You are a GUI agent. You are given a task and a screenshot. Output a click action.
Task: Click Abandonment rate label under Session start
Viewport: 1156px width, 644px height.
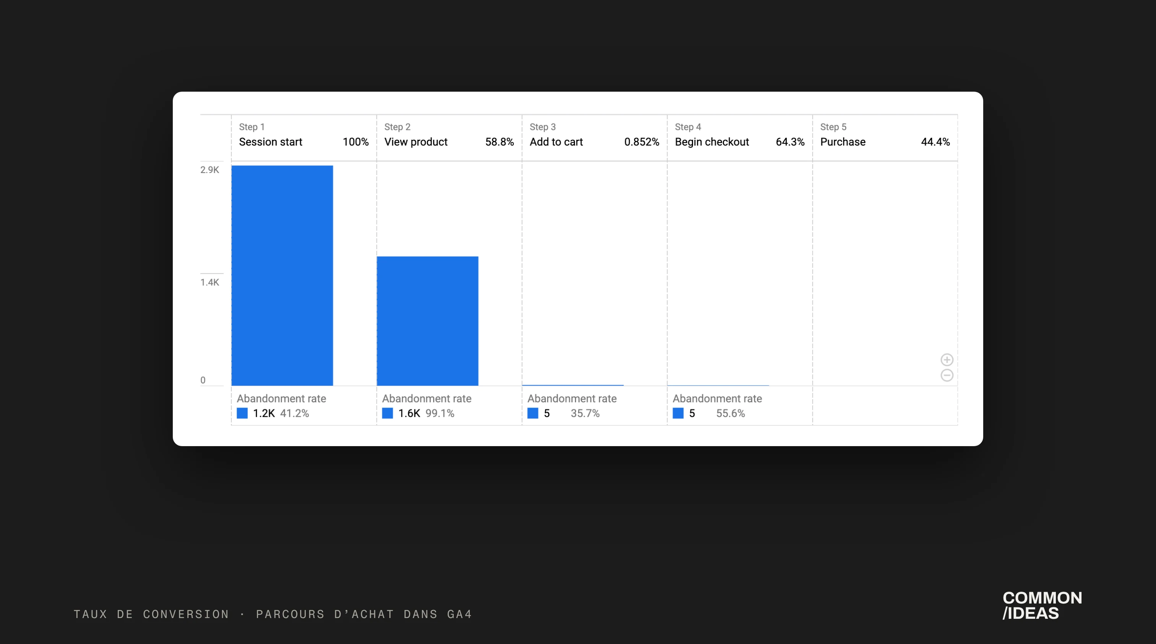[x=281, y=399]
